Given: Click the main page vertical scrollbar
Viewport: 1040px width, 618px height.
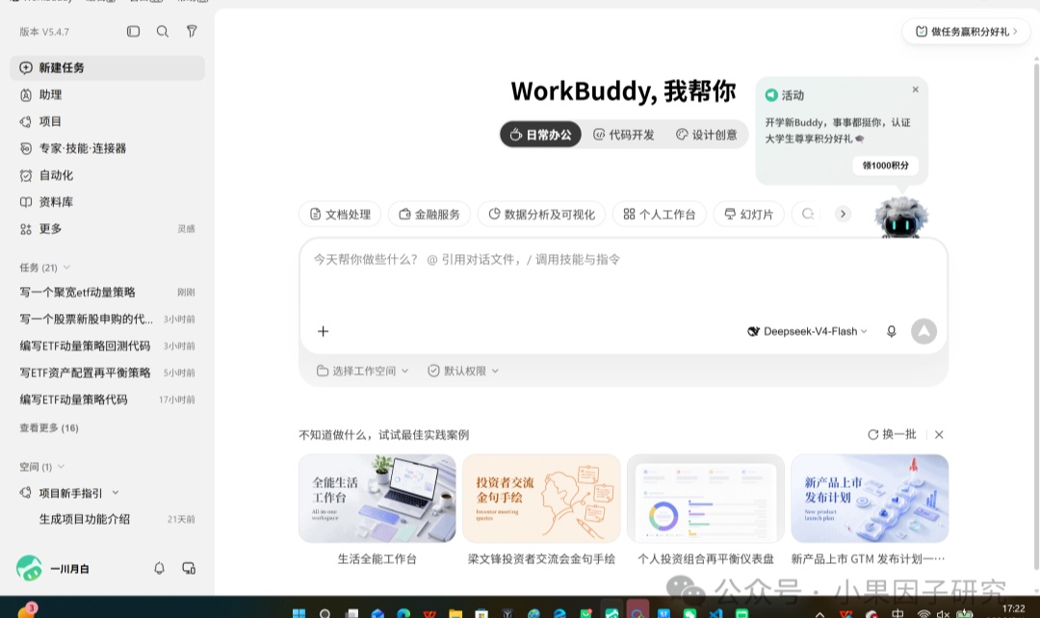Looking at the screenshot, I should 1036,315.
